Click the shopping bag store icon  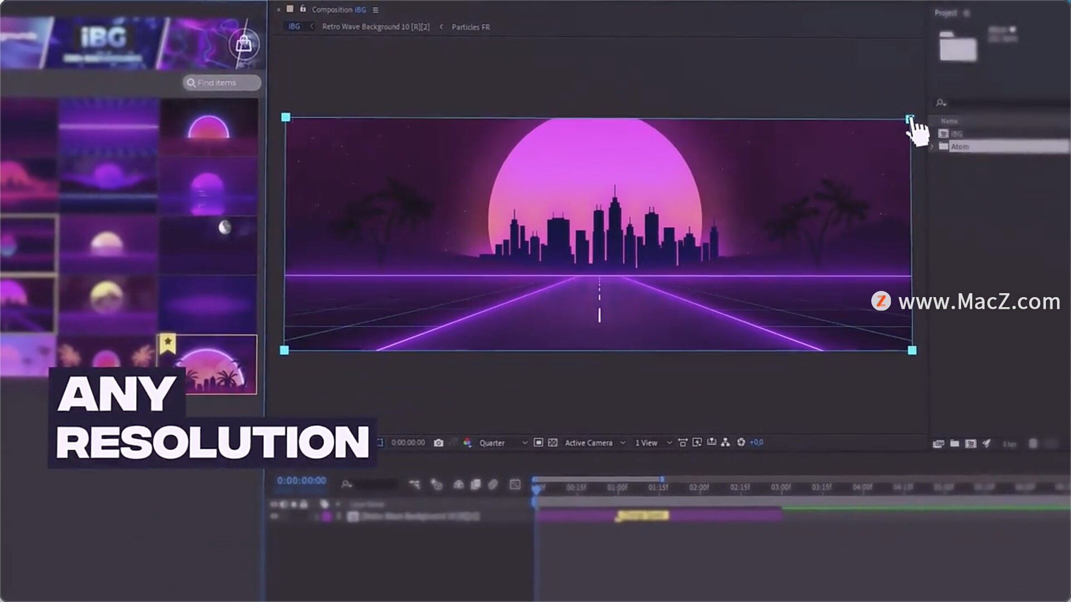(x=244, y=44)
